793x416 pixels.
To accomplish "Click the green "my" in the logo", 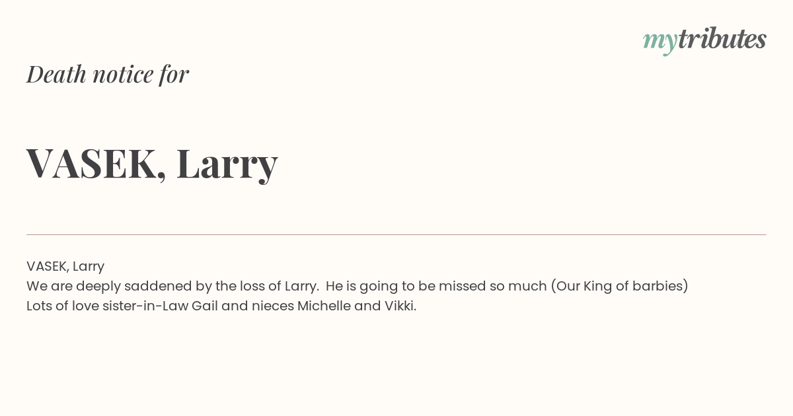I will click(x=660, y=42).
